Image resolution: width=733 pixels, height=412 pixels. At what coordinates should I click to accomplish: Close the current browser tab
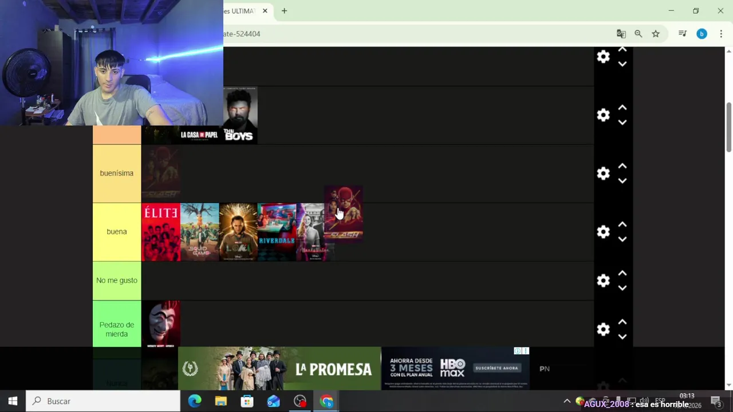265,11
